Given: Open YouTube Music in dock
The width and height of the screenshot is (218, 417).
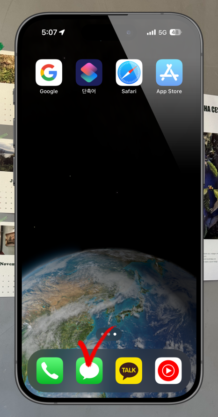Looking at the screenshot, I should (x=168, y=371).
